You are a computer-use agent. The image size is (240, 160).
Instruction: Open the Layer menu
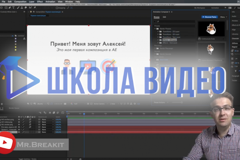[x=32, y=2]
